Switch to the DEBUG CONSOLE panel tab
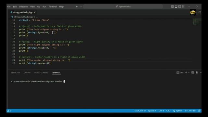208x117 pixels. click(x=41, y=73)
